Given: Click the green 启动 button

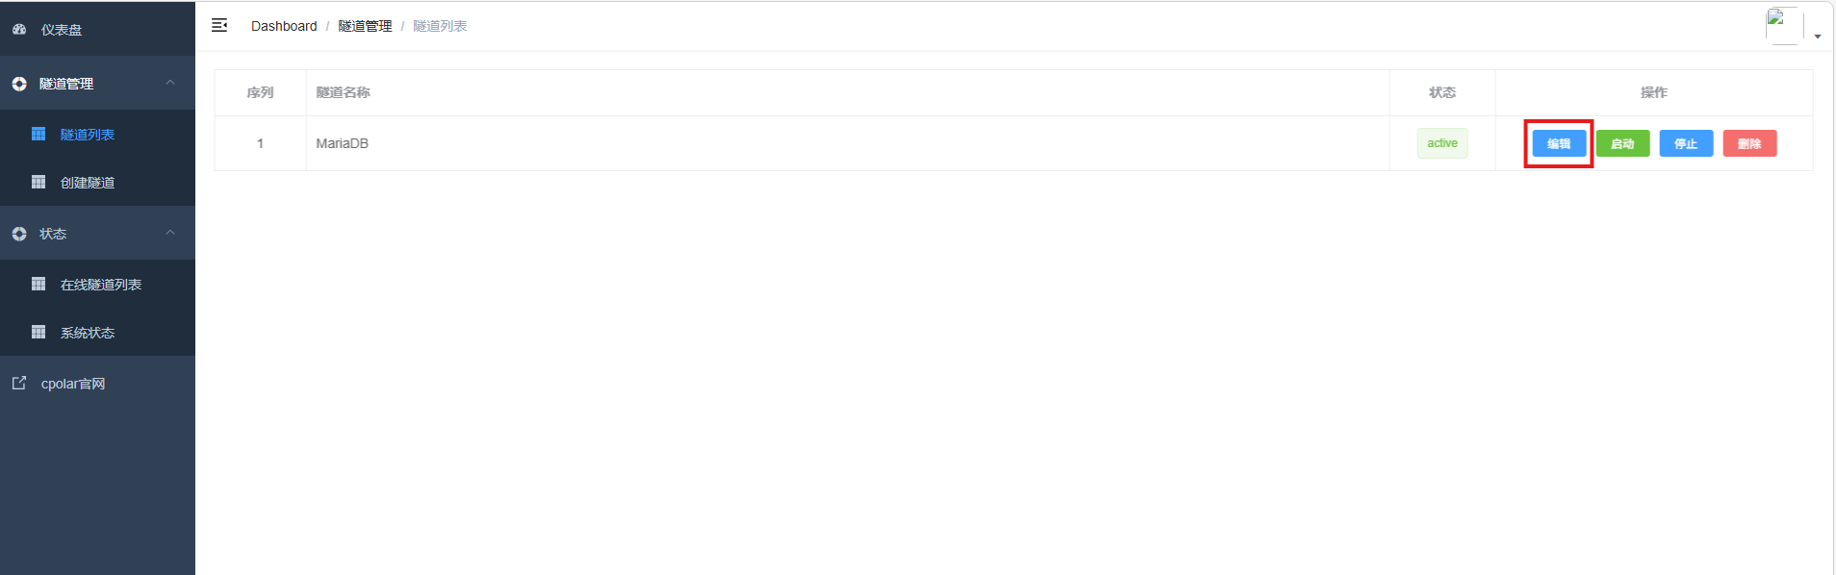Looking at the screenshot, I should [1622, 143].
